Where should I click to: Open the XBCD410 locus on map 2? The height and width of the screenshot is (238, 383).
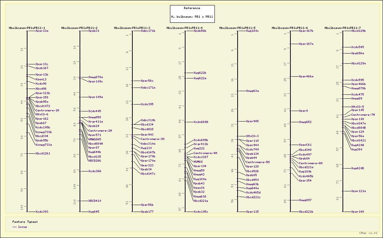[x=95, y=201]
